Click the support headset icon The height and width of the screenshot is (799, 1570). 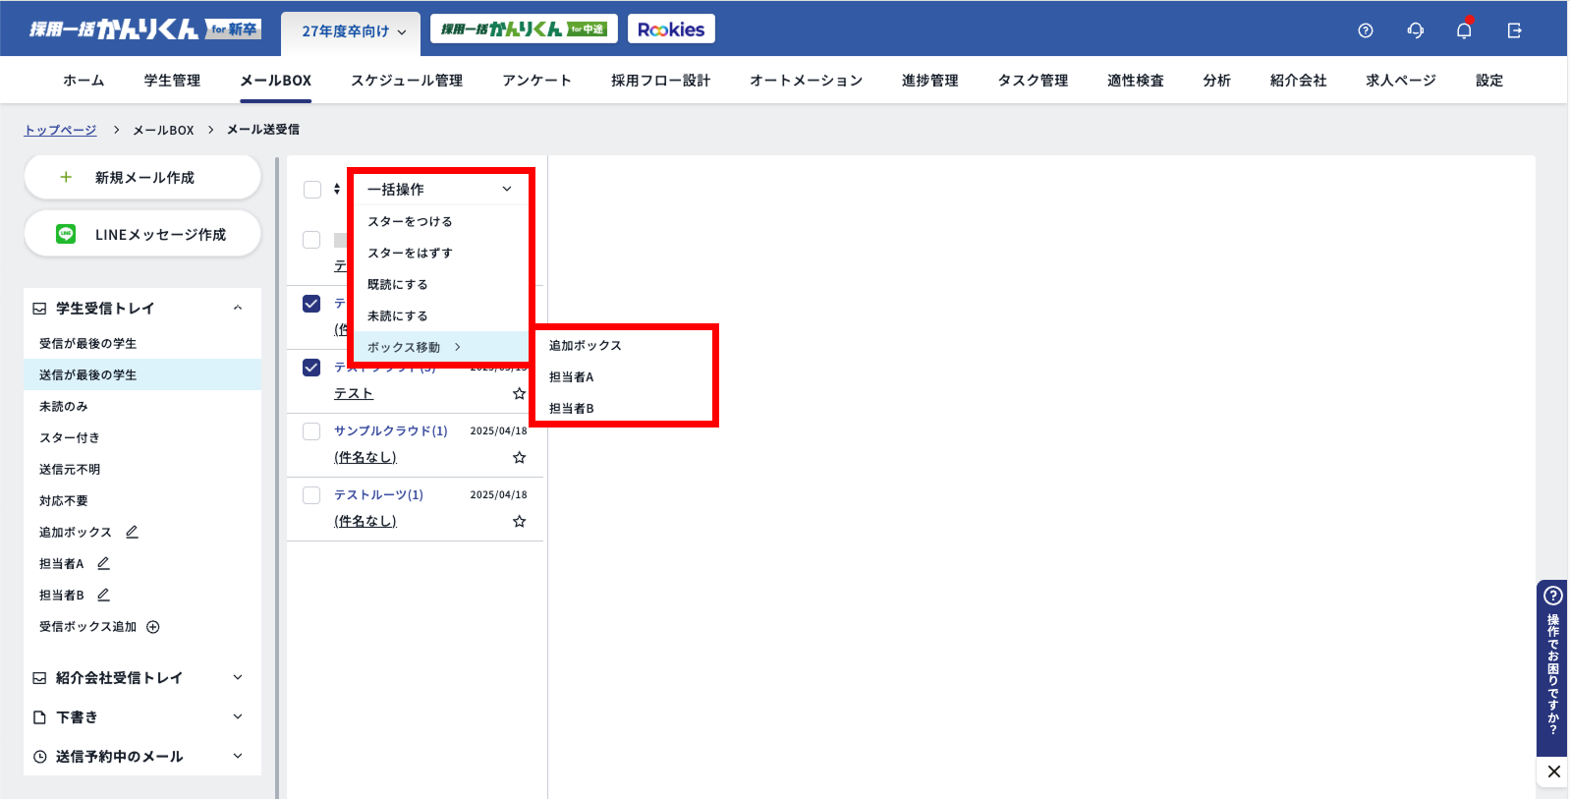(1415, 30)
